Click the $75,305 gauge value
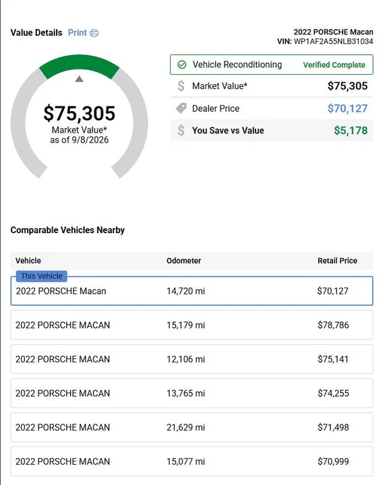 tap(80, 113)
